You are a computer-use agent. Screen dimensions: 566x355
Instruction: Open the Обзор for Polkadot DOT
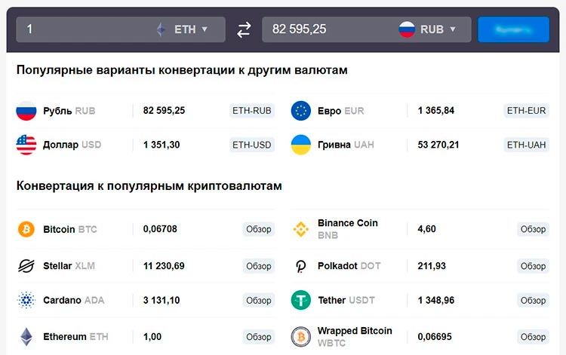533,266
